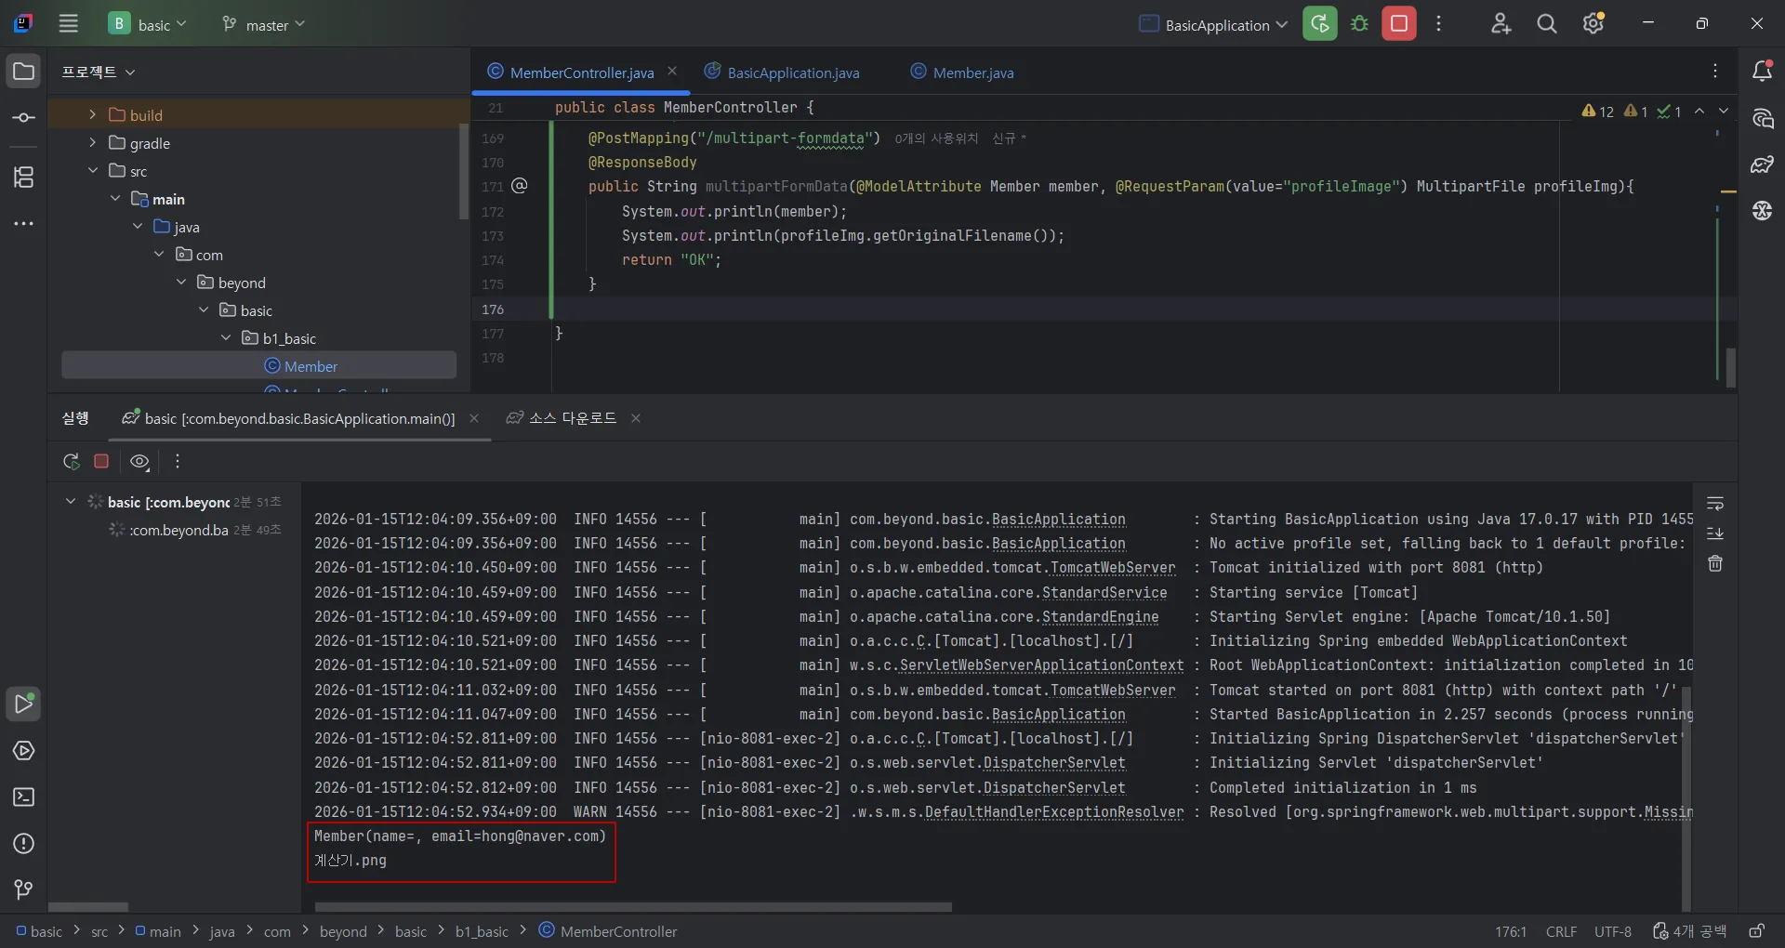This screenshot has width=1785, height=948.
Task: Toggle the console view eye icon
Action: (140, 461)
